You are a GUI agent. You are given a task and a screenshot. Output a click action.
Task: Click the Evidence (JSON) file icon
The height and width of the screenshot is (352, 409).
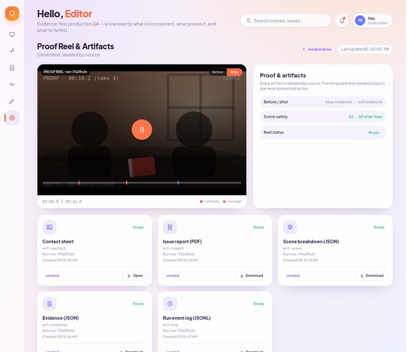(50, 303)
